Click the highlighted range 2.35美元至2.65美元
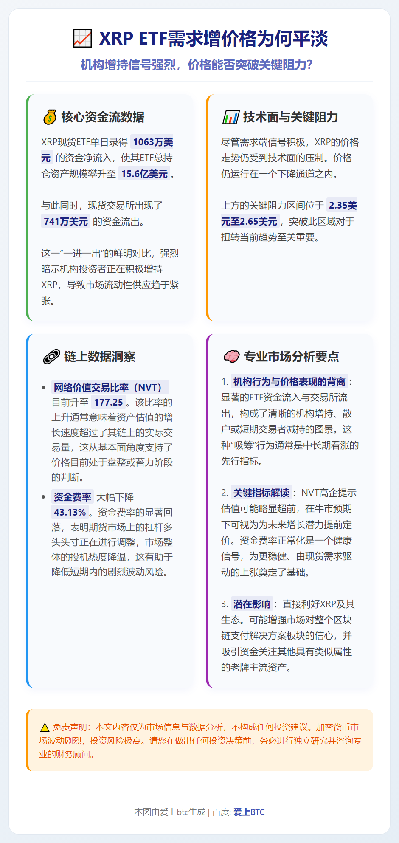Viewport: 399px width, 843px height. pos(289,213)
